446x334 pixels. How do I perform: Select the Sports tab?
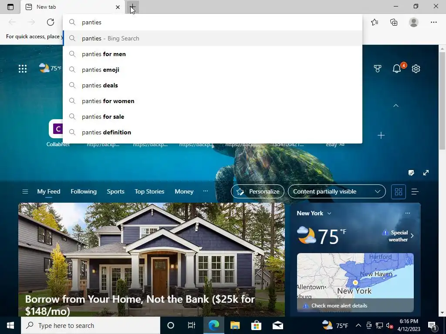tap(115, 192)
